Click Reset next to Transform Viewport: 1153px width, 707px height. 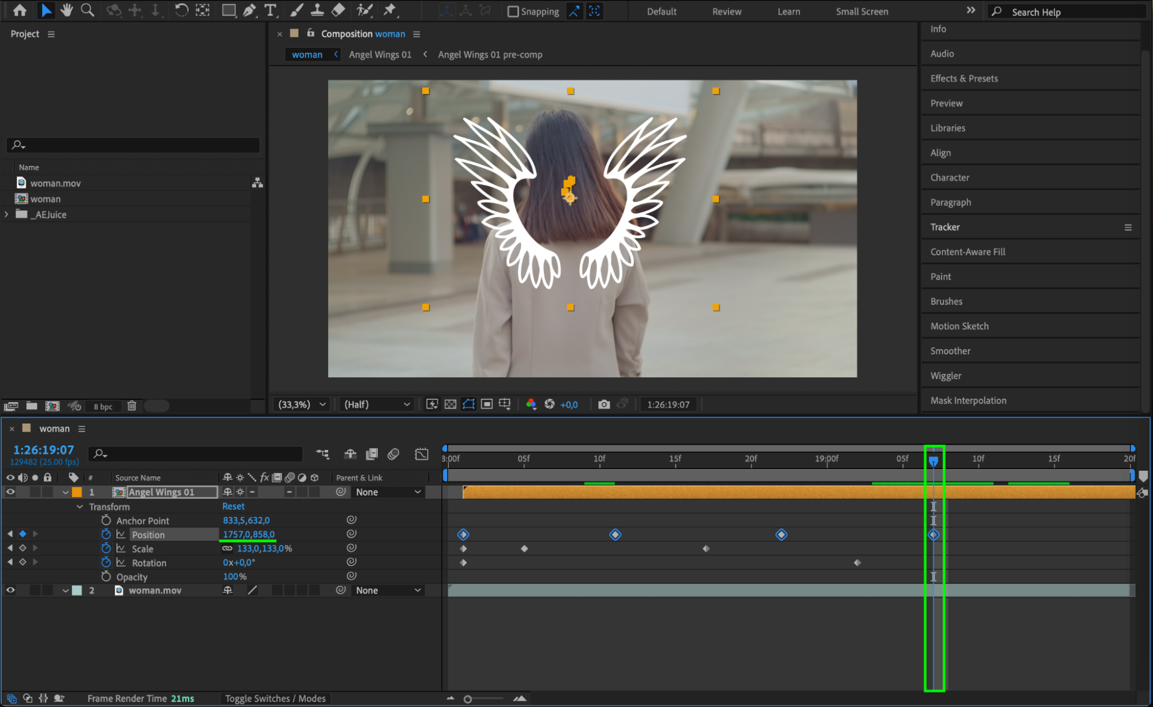pyautogui.click(x=233, y=506)
